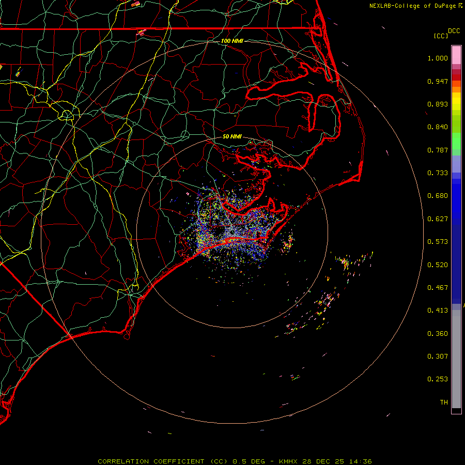This screenshot has height=465, width=465.
Task: Click the Correlation Coefficient product caption
Action: tap(235, 461)
